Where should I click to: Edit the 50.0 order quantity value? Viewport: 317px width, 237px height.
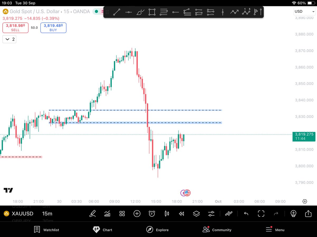[x=34, y=28]
